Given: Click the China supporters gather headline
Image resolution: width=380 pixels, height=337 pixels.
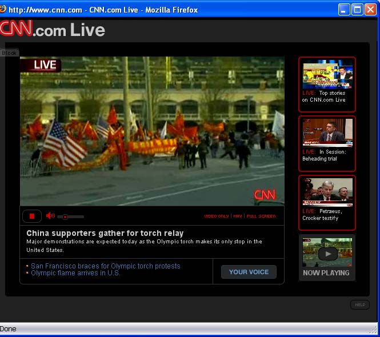Looking at the screenshot, I should pyautogui.click(x=105, y=233).
